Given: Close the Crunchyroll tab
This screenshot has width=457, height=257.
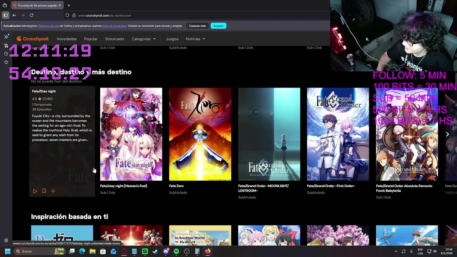Looking at the screenshot, I should pos(60,5).
